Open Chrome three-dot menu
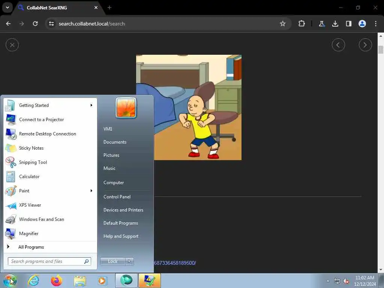Viewport: 384px width, 288px height. [x=376, y=24]
